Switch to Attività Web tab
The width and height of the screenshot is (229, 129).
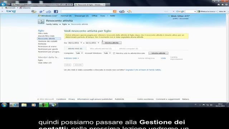click(x=75, y=49)
